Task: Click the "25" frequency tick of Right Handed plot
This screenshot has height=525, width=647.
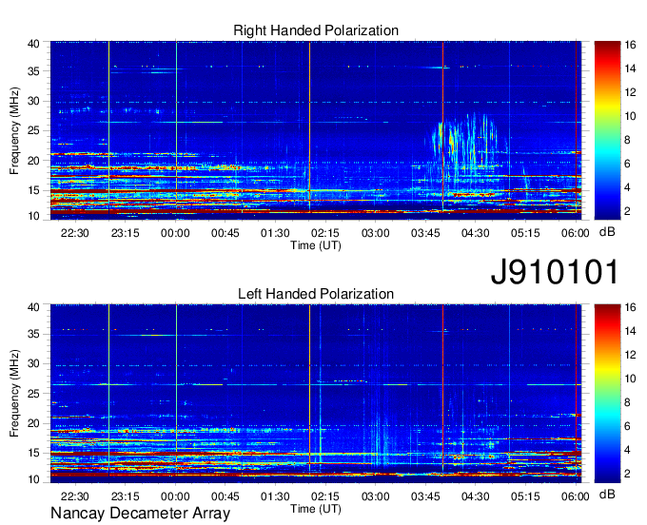Action: click(x=33, y=130)
